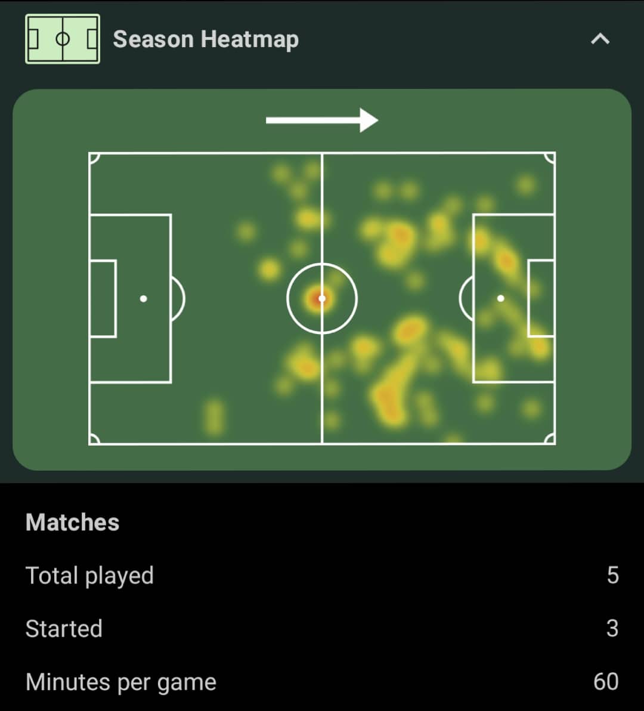Collapse the Season Heatmap section with the chevron

600,39
